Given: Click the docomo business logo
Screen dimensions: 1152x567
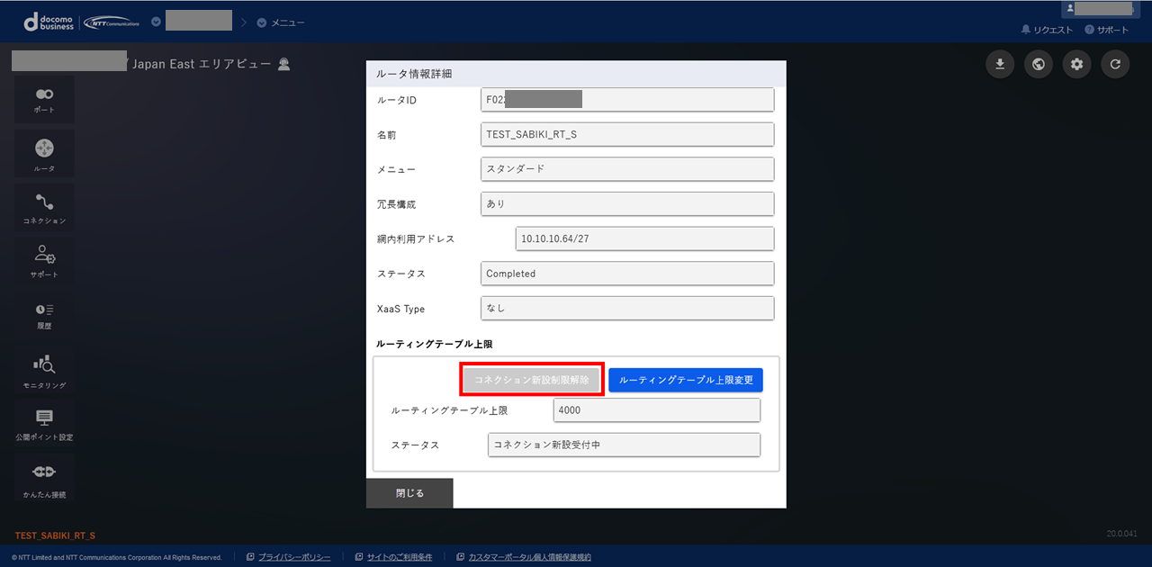Looking at the screenshot, I should [x=50, y=22].
